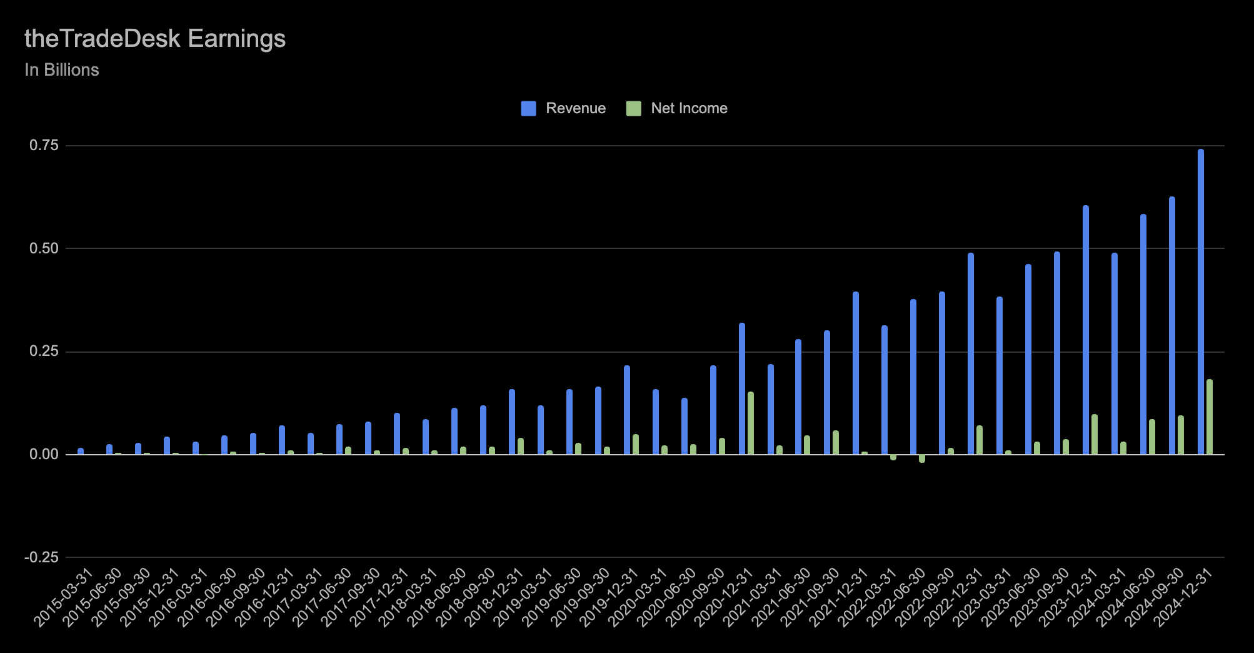Select the 2023-12-31 Revenue bar
1254x653 pixels.
pos(1086,330)
